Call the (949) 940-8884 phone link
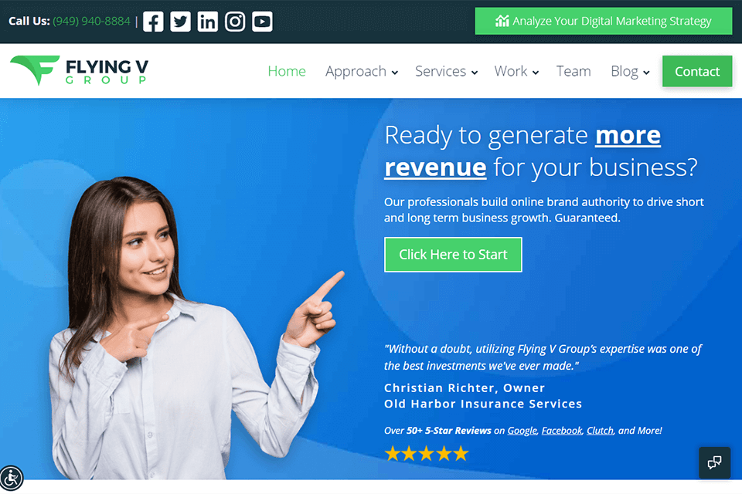Viewport: 742px width, 494px height. click(91, 22)
